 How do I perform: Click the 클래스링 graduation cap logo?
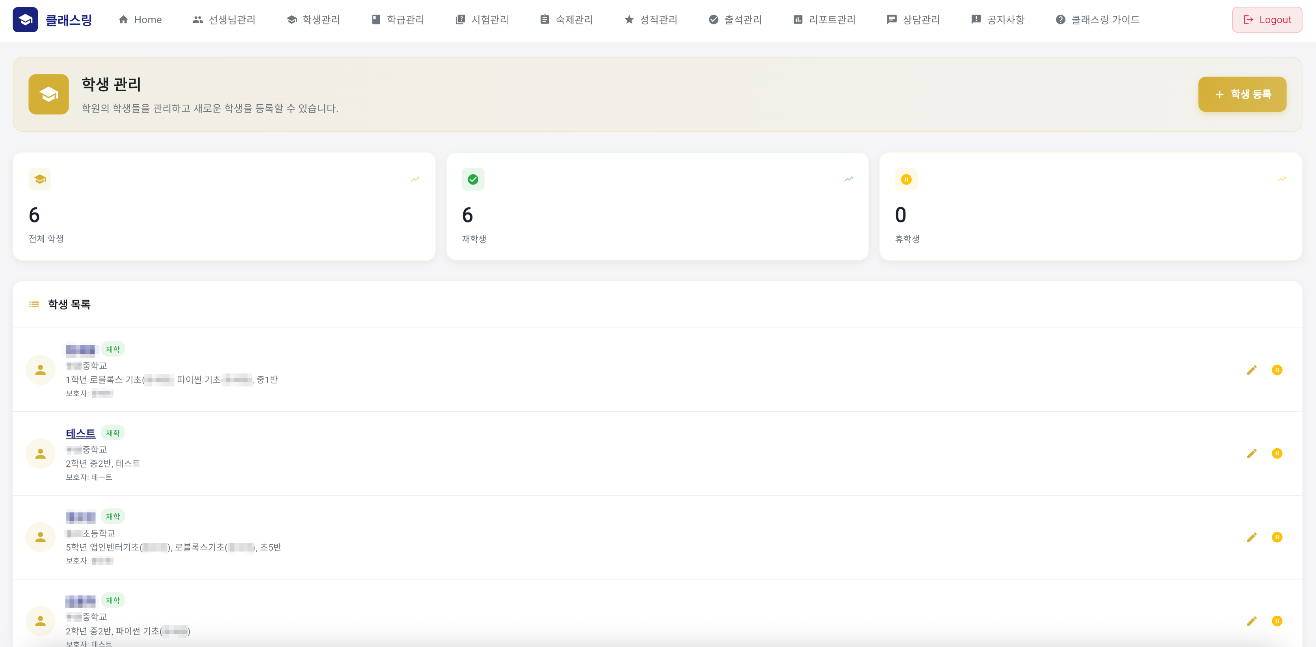[x=25, y=20]
